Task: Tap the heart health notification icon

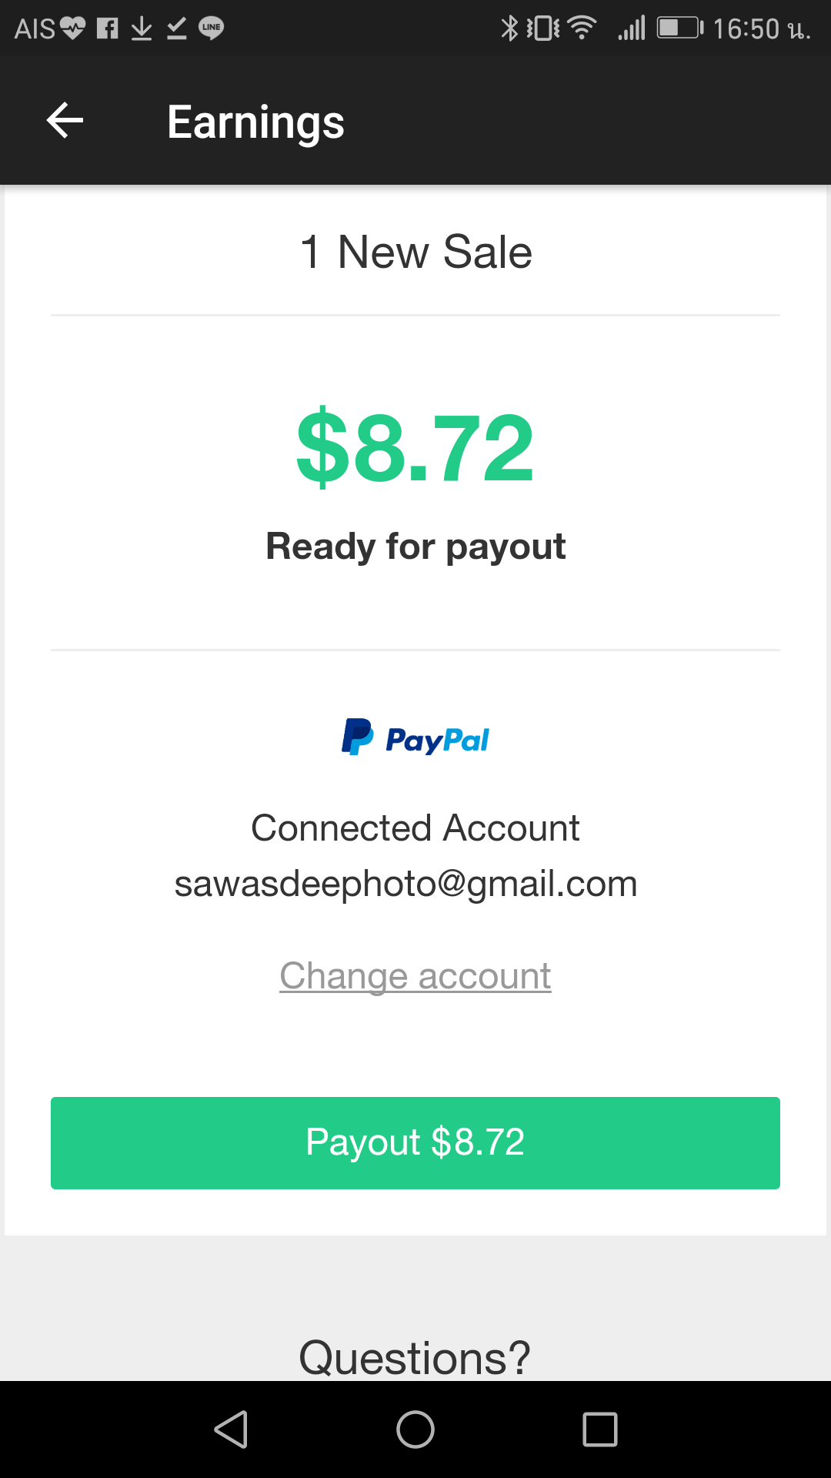Action: (72, 28)
